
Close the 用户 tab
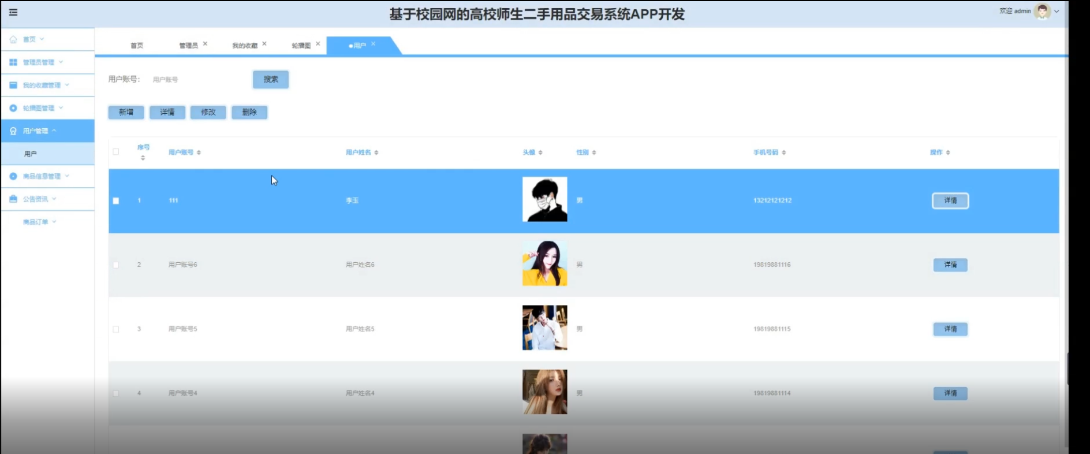pyautogui.click(x=374, y=44)
